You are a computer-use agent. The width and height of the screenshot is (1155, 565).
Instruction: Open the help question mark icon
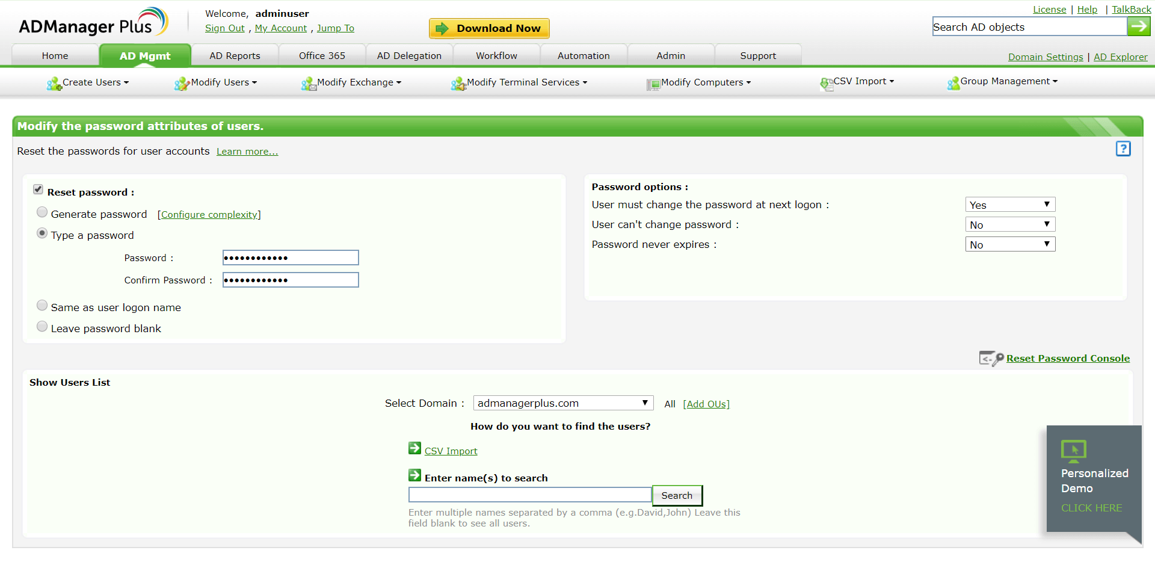(x=1123, y=149)
